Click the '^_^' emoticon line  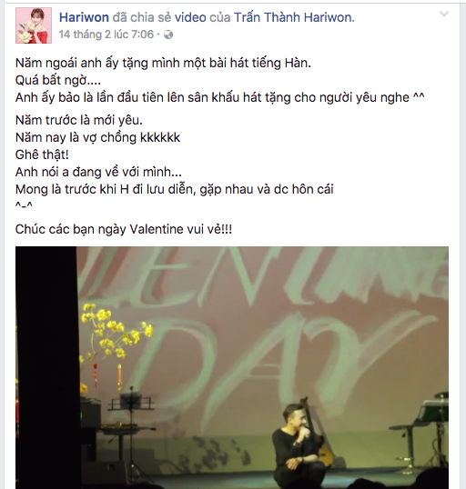[24, 205]
